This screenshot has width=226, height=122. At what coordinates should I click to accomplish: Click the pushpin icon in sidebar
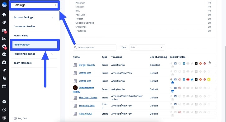(4, 70)
